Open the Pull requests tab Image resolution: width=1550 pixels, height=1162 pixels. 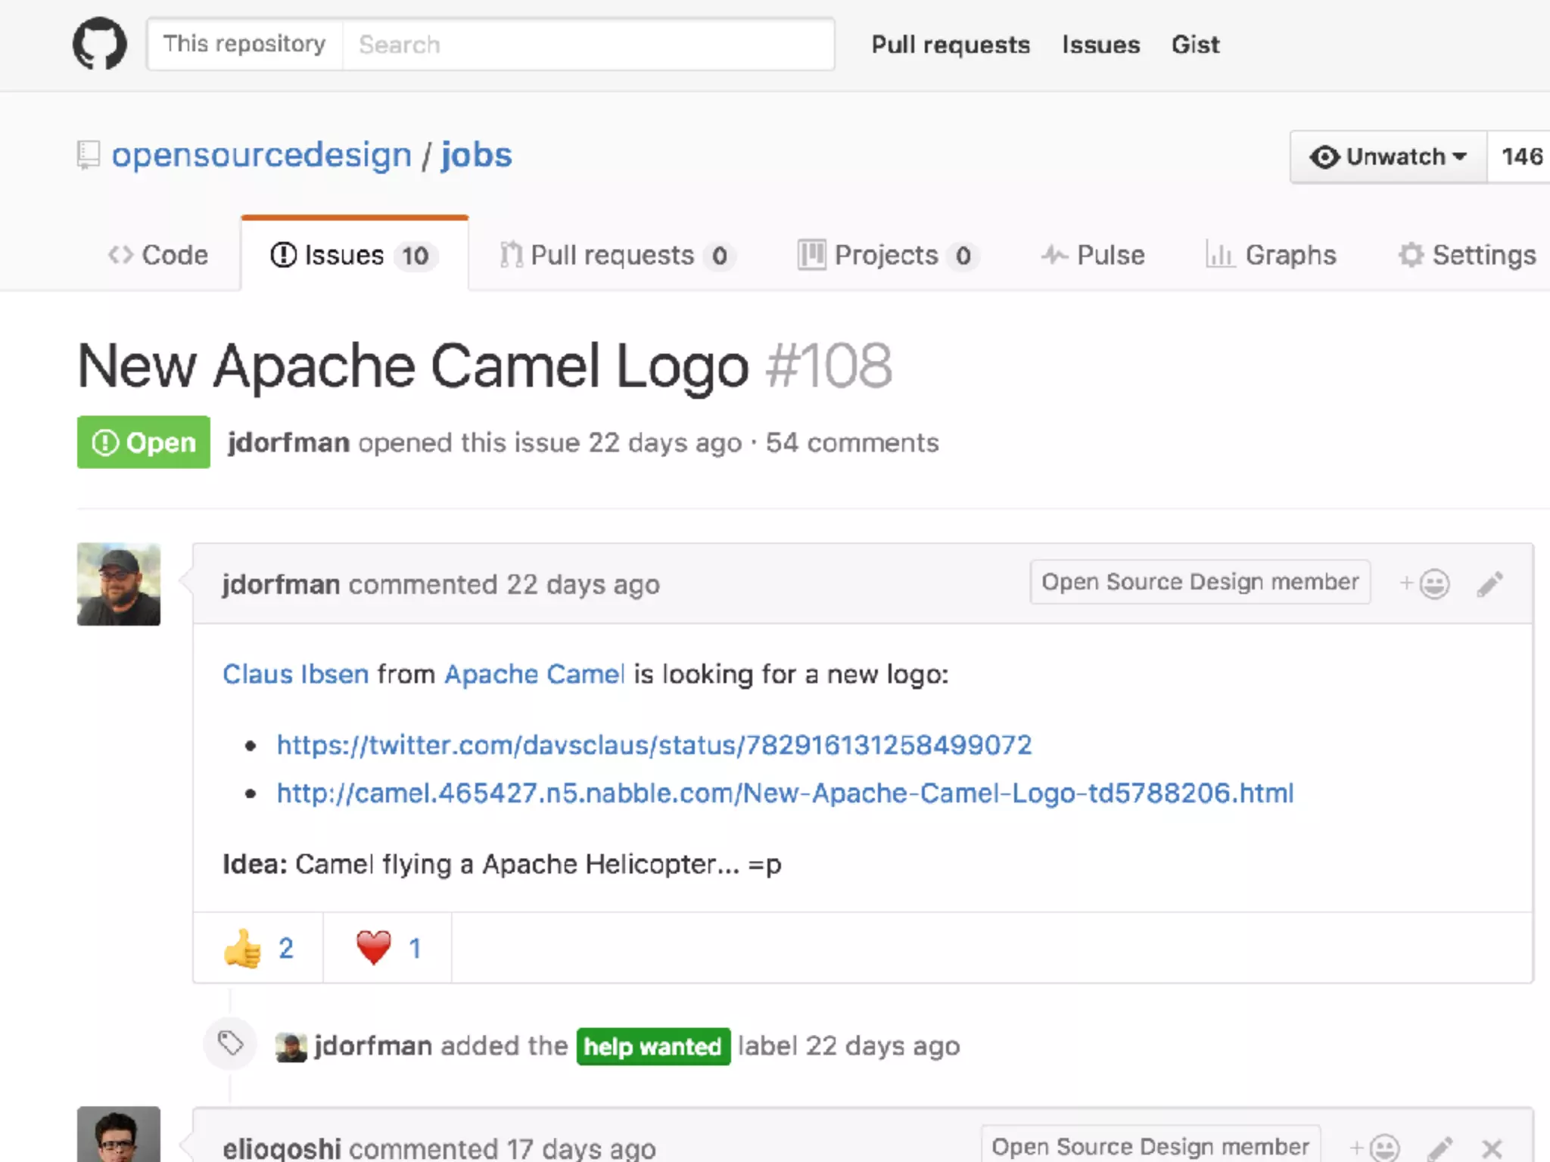click(x=616, y=255)
